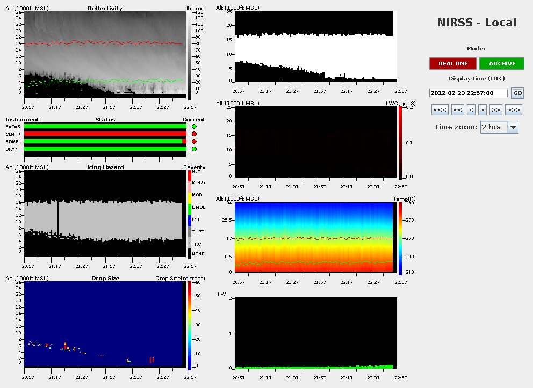533x388 pixels.
Task: Click the ILW green time series chart
Action: 316,334
